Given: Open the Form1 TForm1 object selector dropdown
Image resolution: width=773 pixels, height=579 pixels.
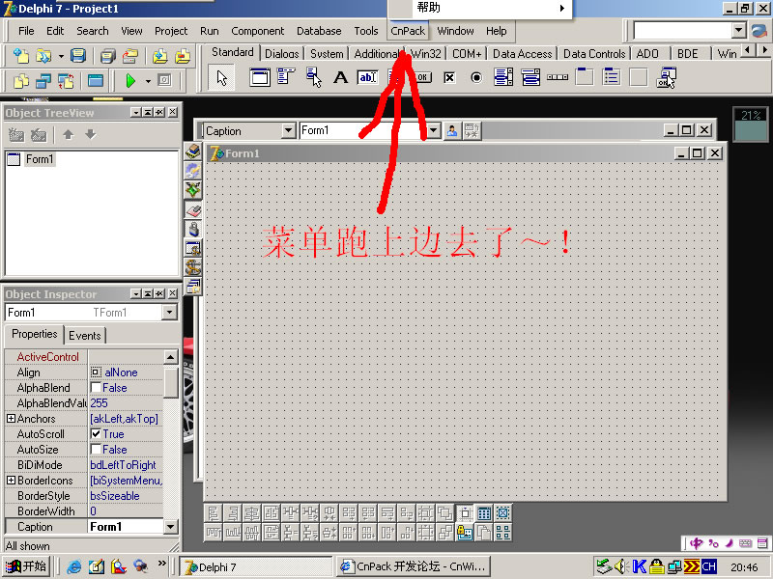Looking at the screenshot, I should click(x=170, y=313).
